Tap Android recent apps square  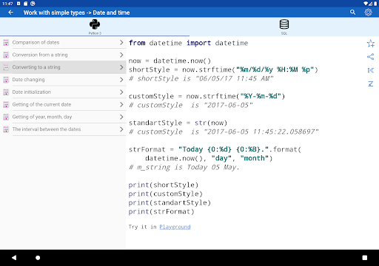point(364,258)
